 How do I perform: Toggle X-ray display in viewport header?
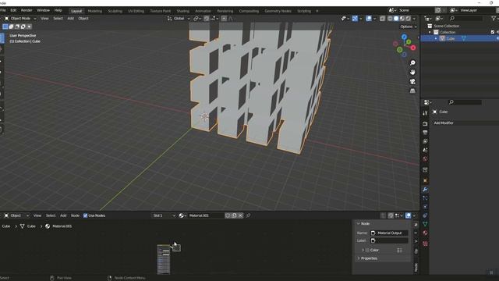383,19
